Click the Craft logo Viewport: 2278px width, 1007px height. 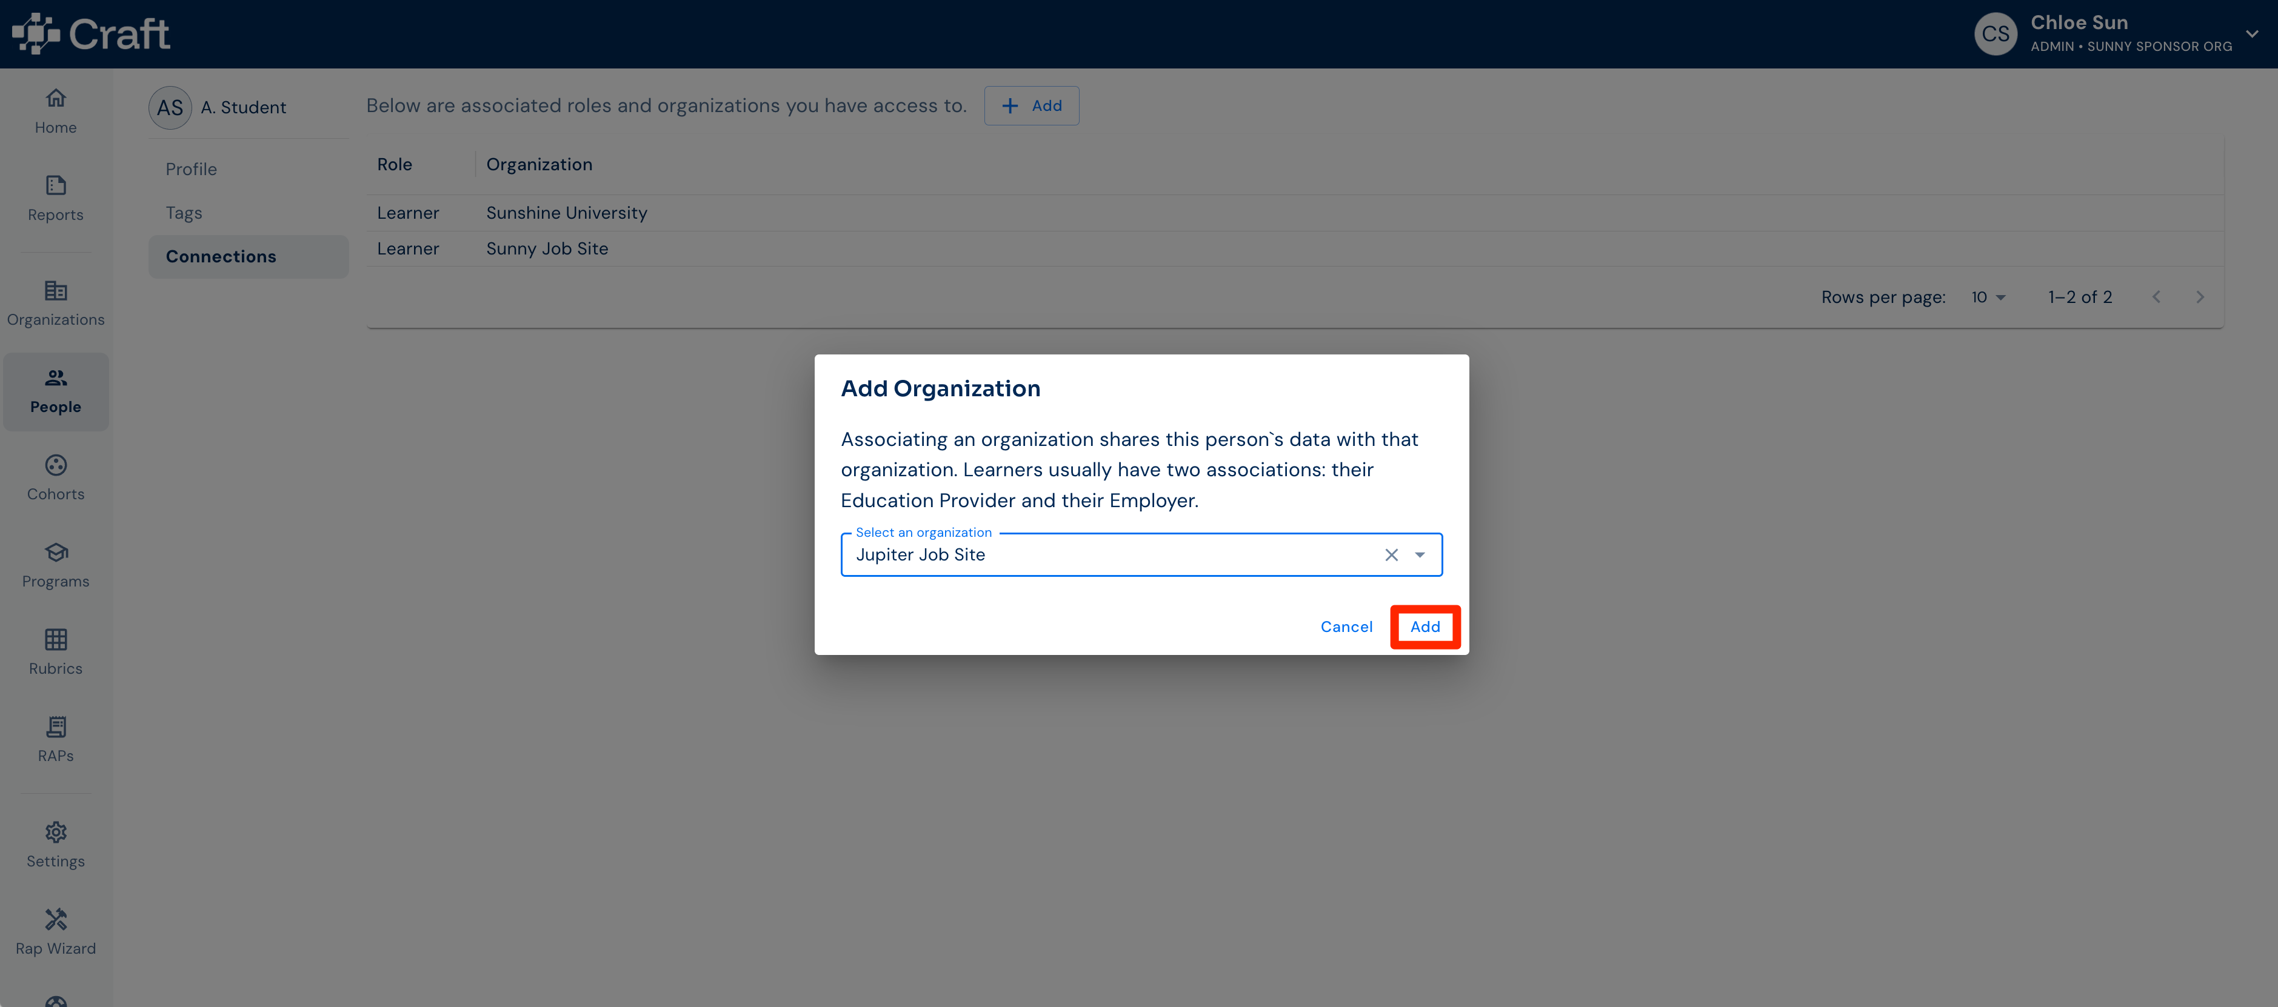coord(91,33)
